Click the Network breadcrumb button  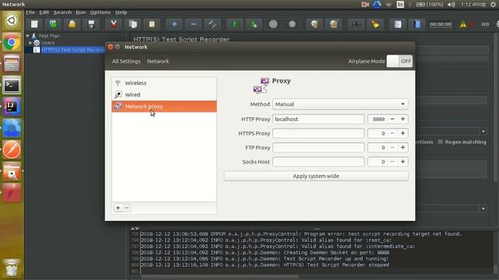coord(157,61)
